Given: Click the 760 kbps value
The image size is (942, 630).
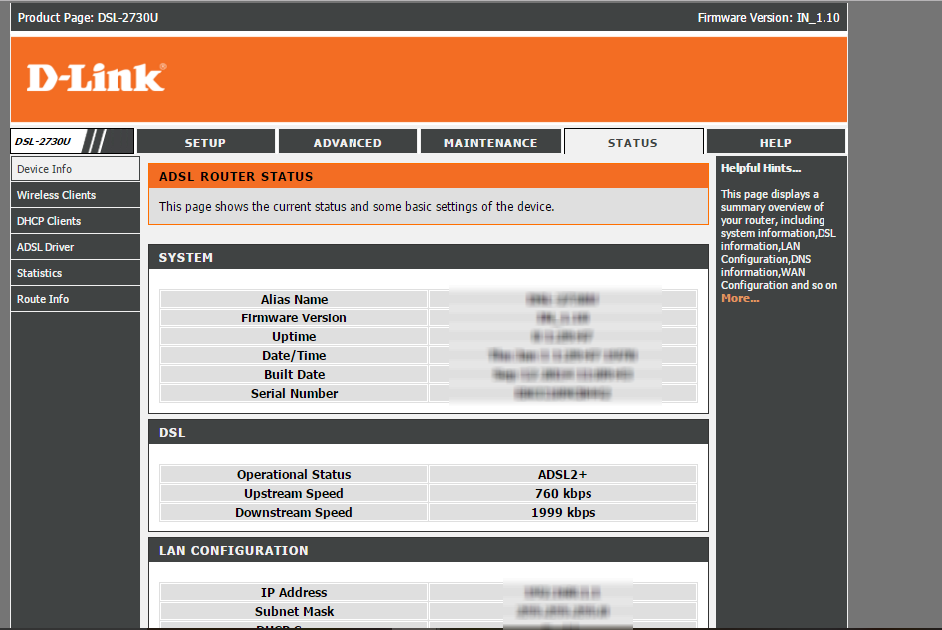Looking at the screenshot, I should click(563, 494).
